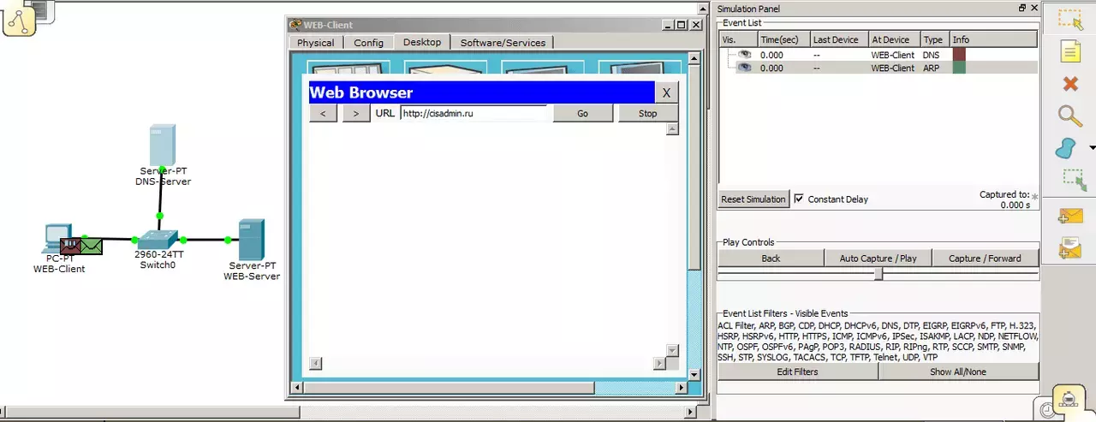Click Auto Capture / Play button
1096x422 pixels.
(x=878, y=258)
